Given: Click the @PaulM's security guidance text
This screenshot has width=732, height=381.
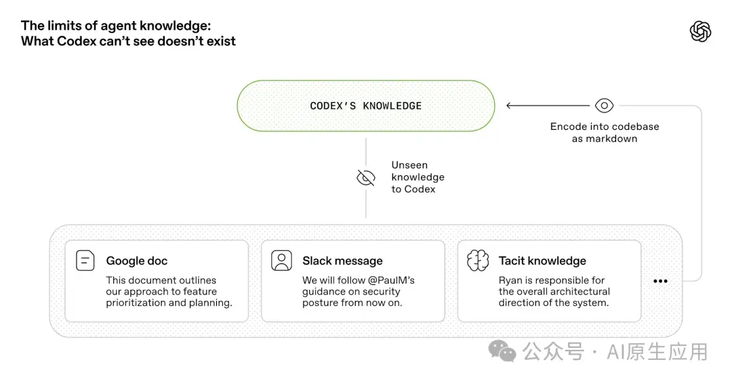Looking at the screenshot, I should click(x=358, y=292).
